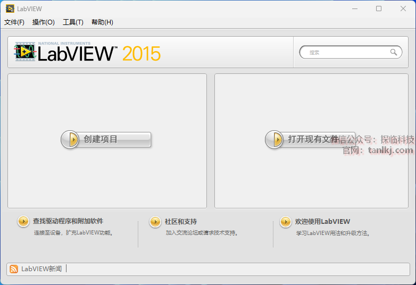Close the LabVIEW window

(x=403, y=9)
